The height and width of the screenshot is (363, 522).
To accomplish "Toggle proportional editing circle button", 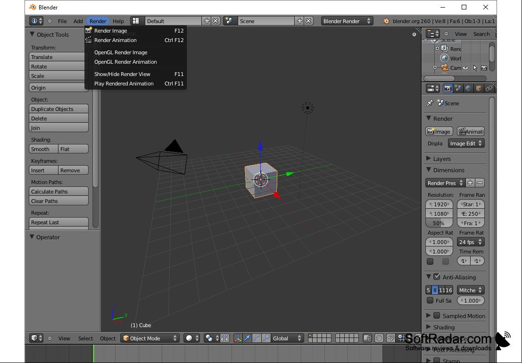I will click(379, 338).
